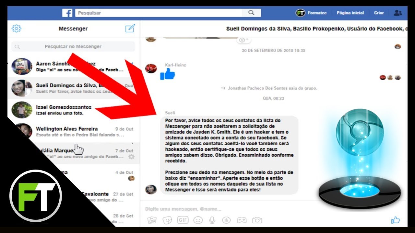
Task: Go to Página inicial
Action: point(350,13)
